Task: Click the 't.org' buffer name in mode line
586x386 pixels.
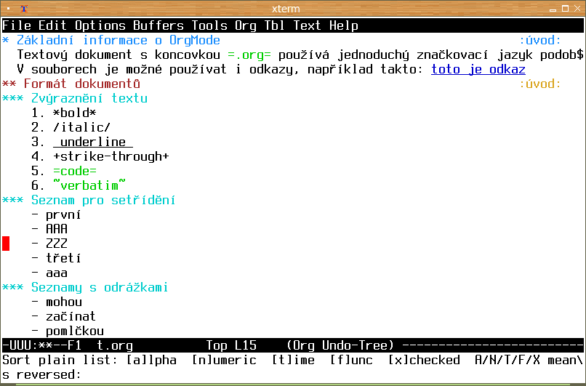Action: pyautogui.click(x=115, y=345)
